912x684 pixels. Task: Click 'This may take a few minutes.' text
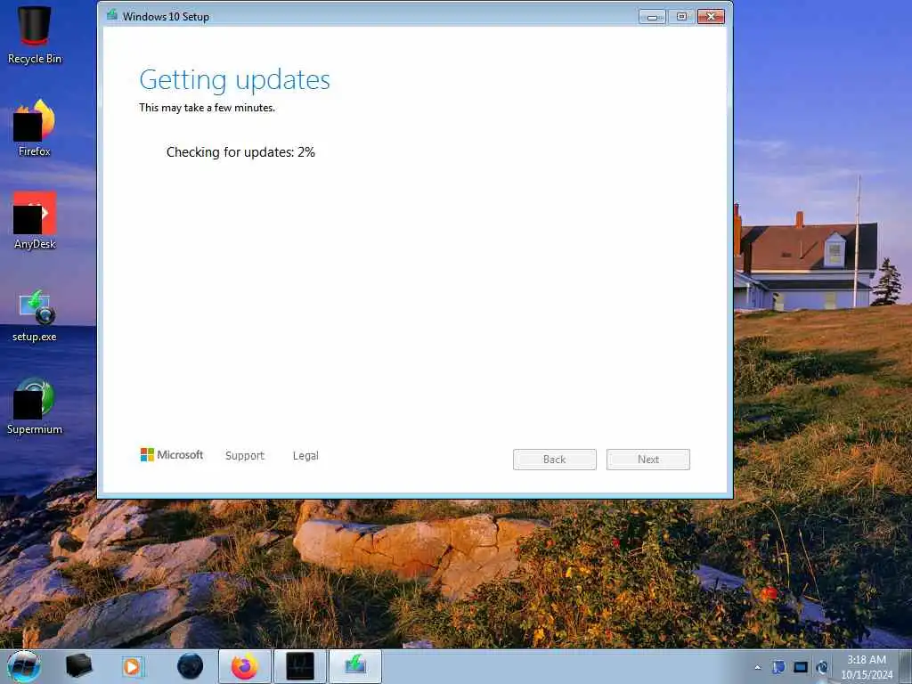207,108
